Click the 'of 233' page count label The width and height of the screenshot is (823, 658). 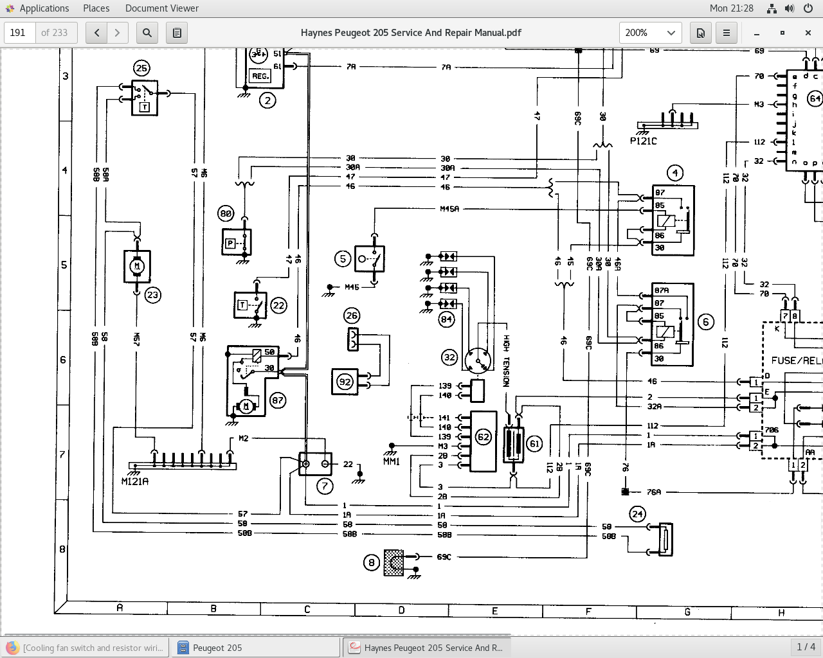[x=55, y=33]
